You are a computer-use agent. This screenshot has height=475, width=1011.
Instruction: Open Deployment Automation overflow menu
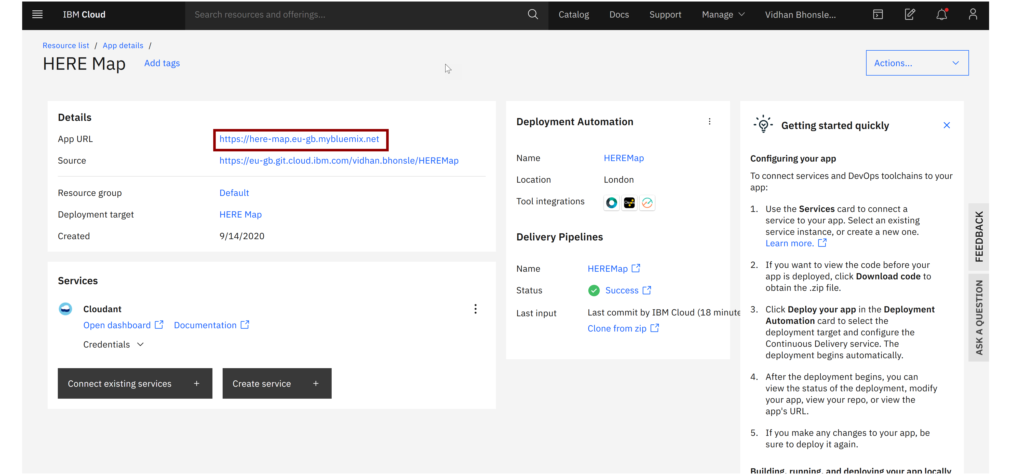pos(710,122)
